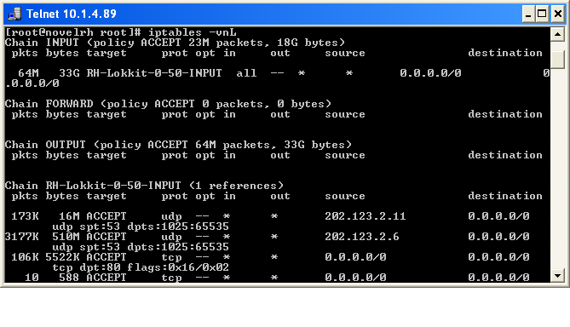The image size is (570, 327).
Task: Click 'Chain OUTPUT' header line
Action: (x=178, y=145)
